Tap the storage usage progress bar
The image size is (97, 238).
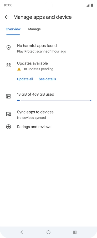coord(54,100)
